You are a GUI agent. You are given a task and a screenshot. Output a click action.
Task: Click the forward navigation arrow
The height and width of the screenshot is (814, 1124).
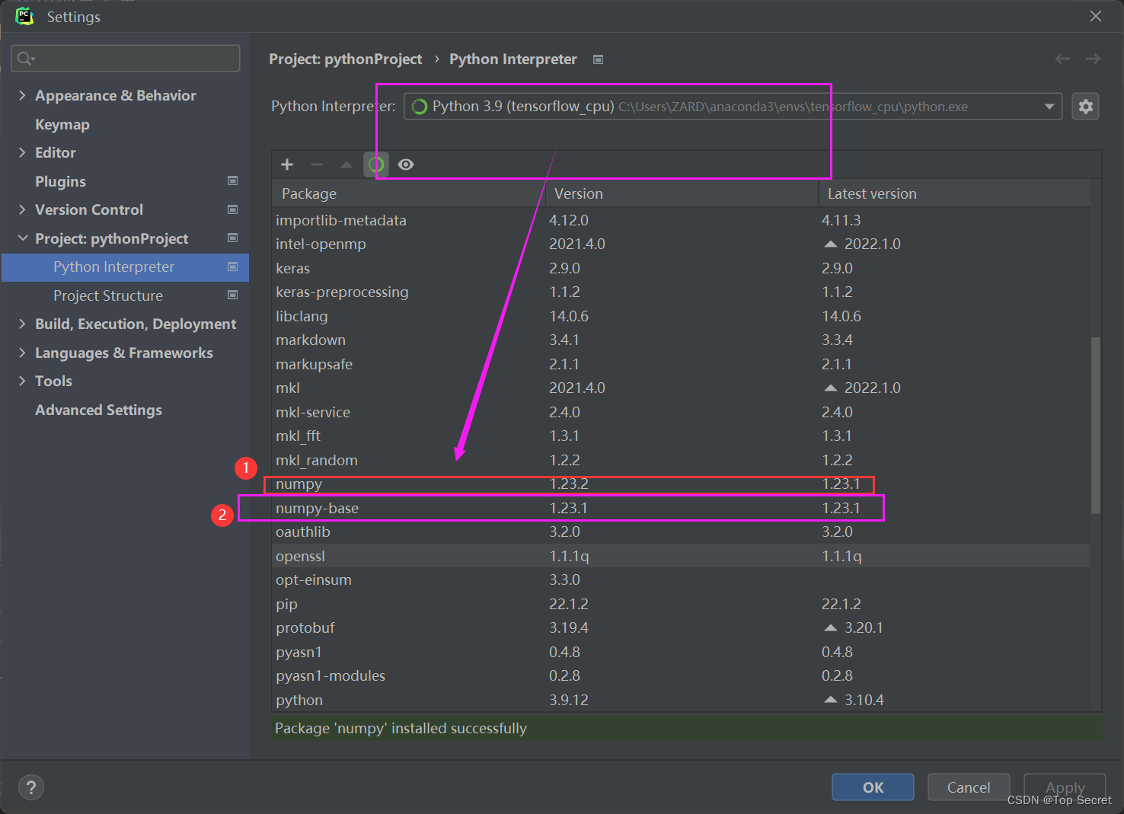1093,59
